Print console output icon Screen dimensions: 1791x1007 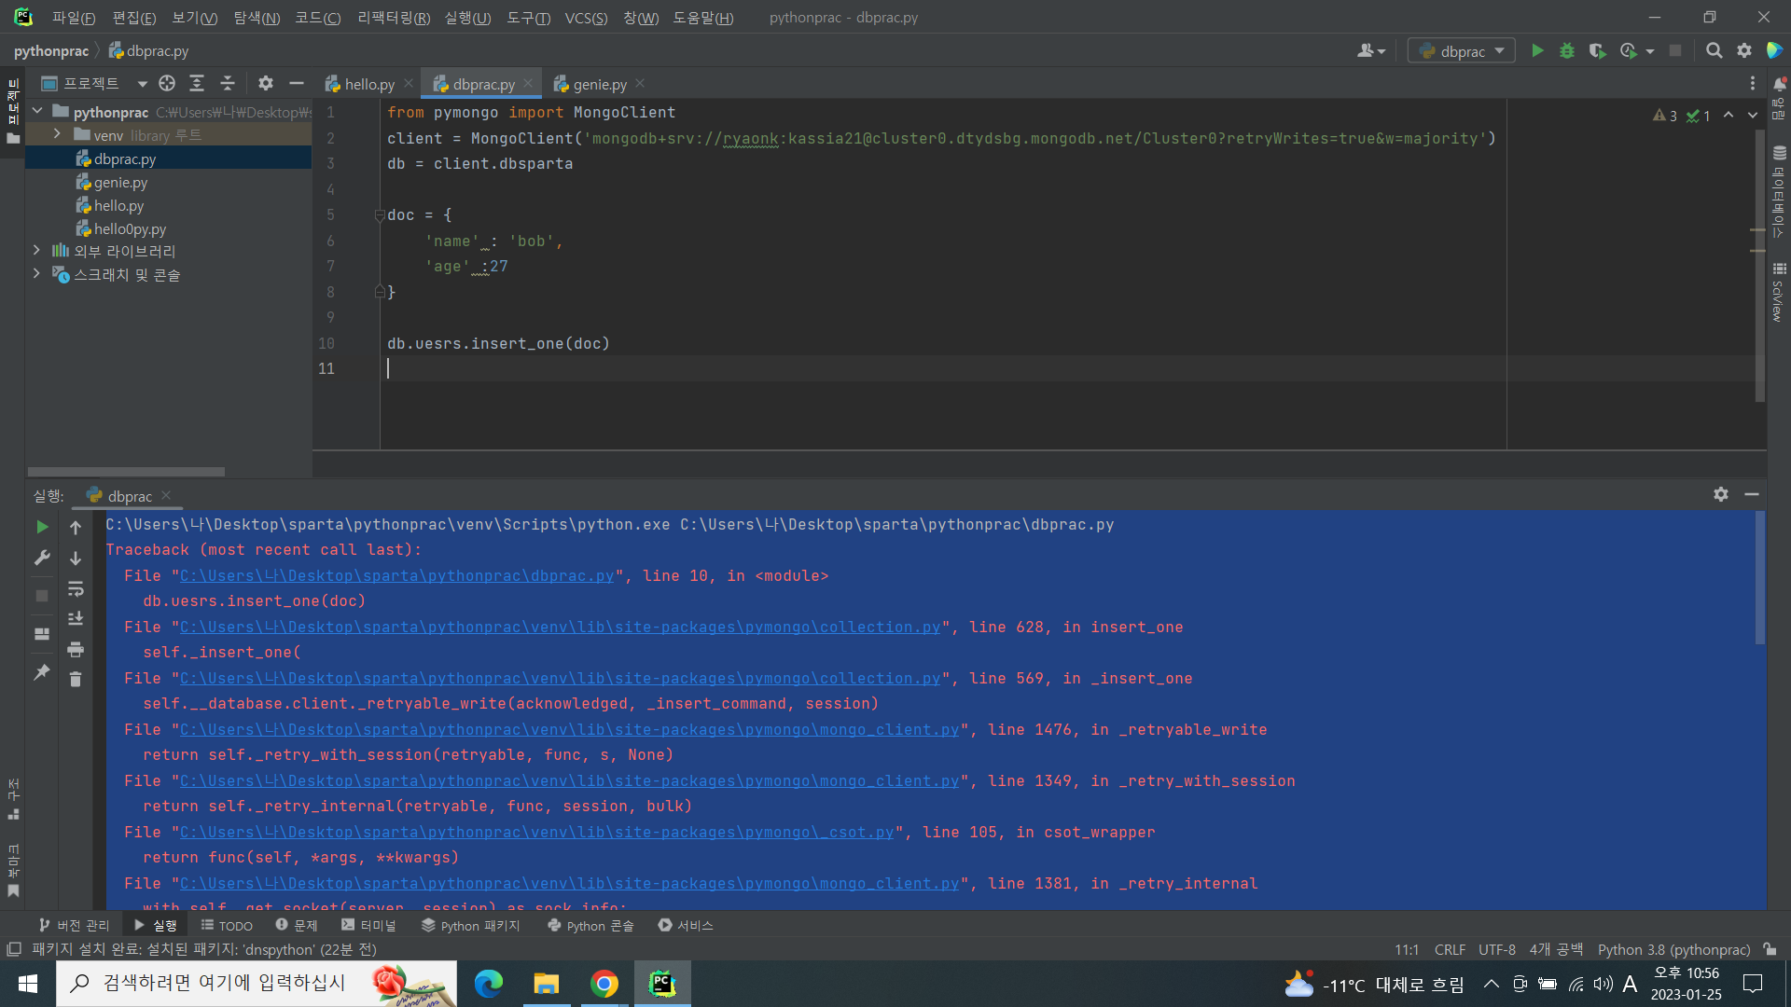click(x=76, y=649)
